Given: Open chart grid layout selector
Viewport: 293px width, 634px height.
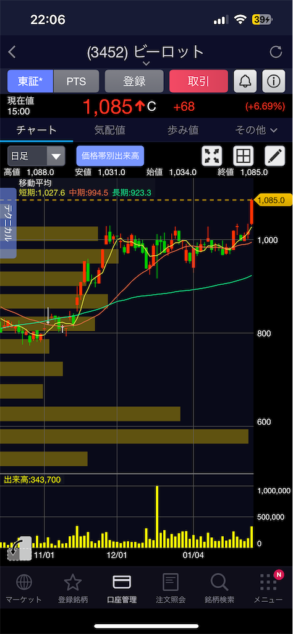Looking at the screenshot, I should pyautogui.click(x=245, y=155).
